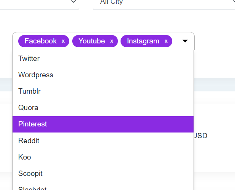Collapse the platform list using the caret arrow

185,41
